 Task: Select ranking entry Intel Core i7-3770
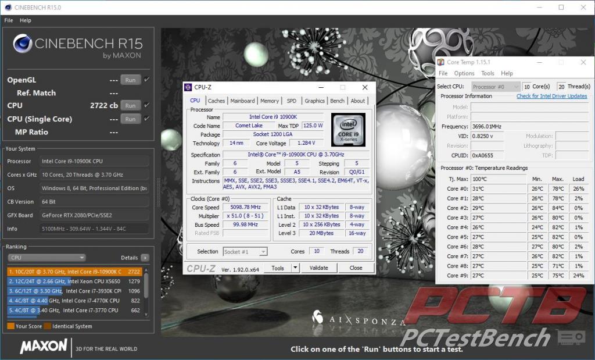point(74,310)
